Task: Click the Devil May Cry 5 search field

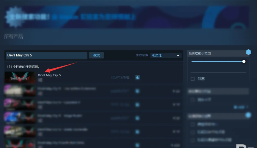Action: [x=46, y=55]
